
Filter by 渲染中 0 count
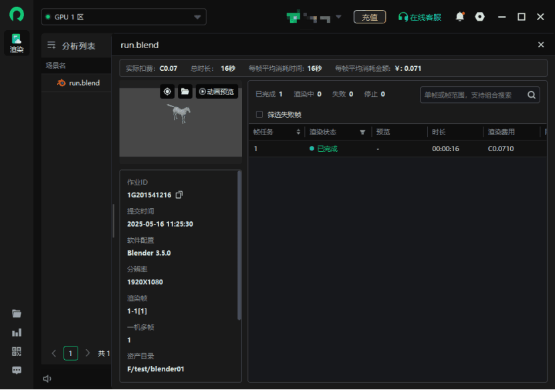click(308, 94)
